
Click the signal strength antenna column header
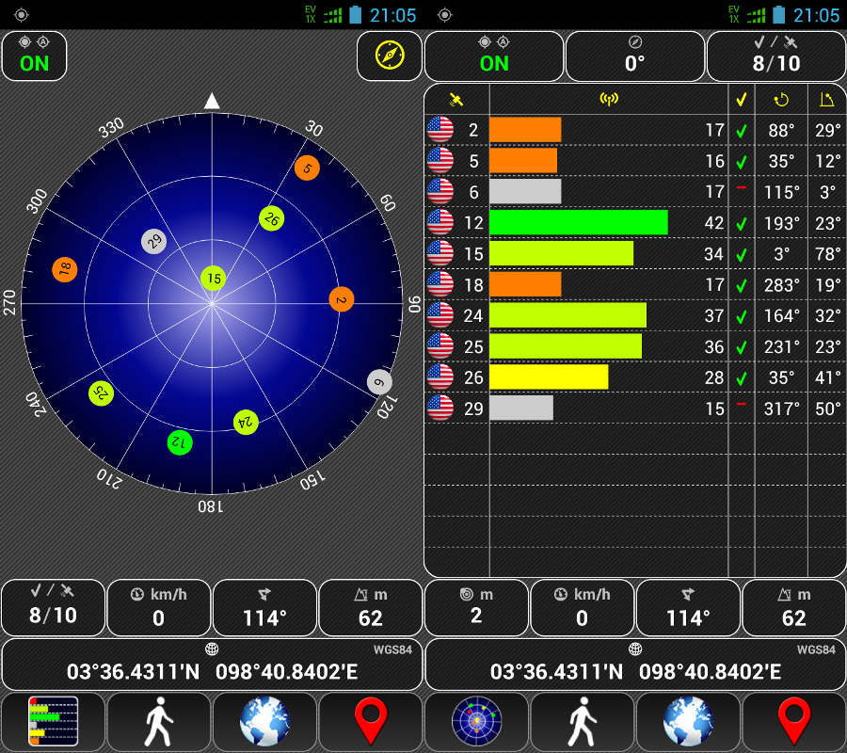click(608, 100)
